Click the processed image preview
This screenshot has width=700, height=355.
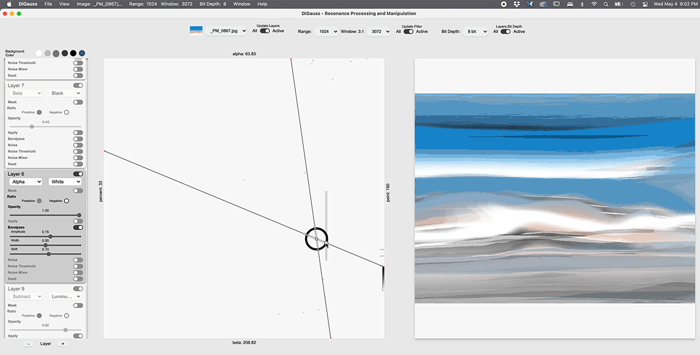(x=555, y=199)
